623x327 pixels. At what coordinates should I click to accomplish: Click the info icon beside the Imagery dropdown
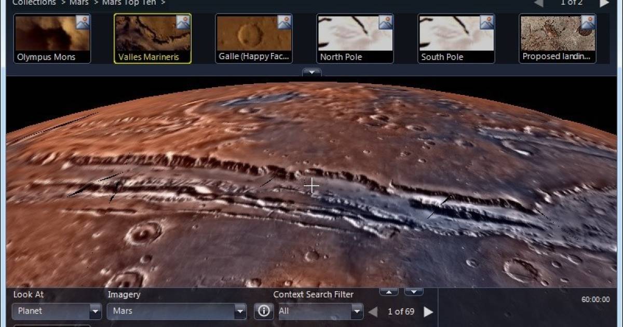click(263, 311)
